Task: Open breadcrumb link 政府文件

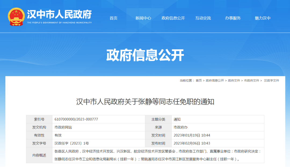Action: point(234,81)
